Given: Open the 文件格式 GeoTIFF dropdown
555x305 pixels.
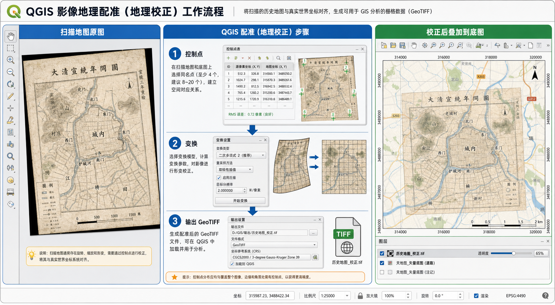Looking at the screenshot, I should 274,245.
